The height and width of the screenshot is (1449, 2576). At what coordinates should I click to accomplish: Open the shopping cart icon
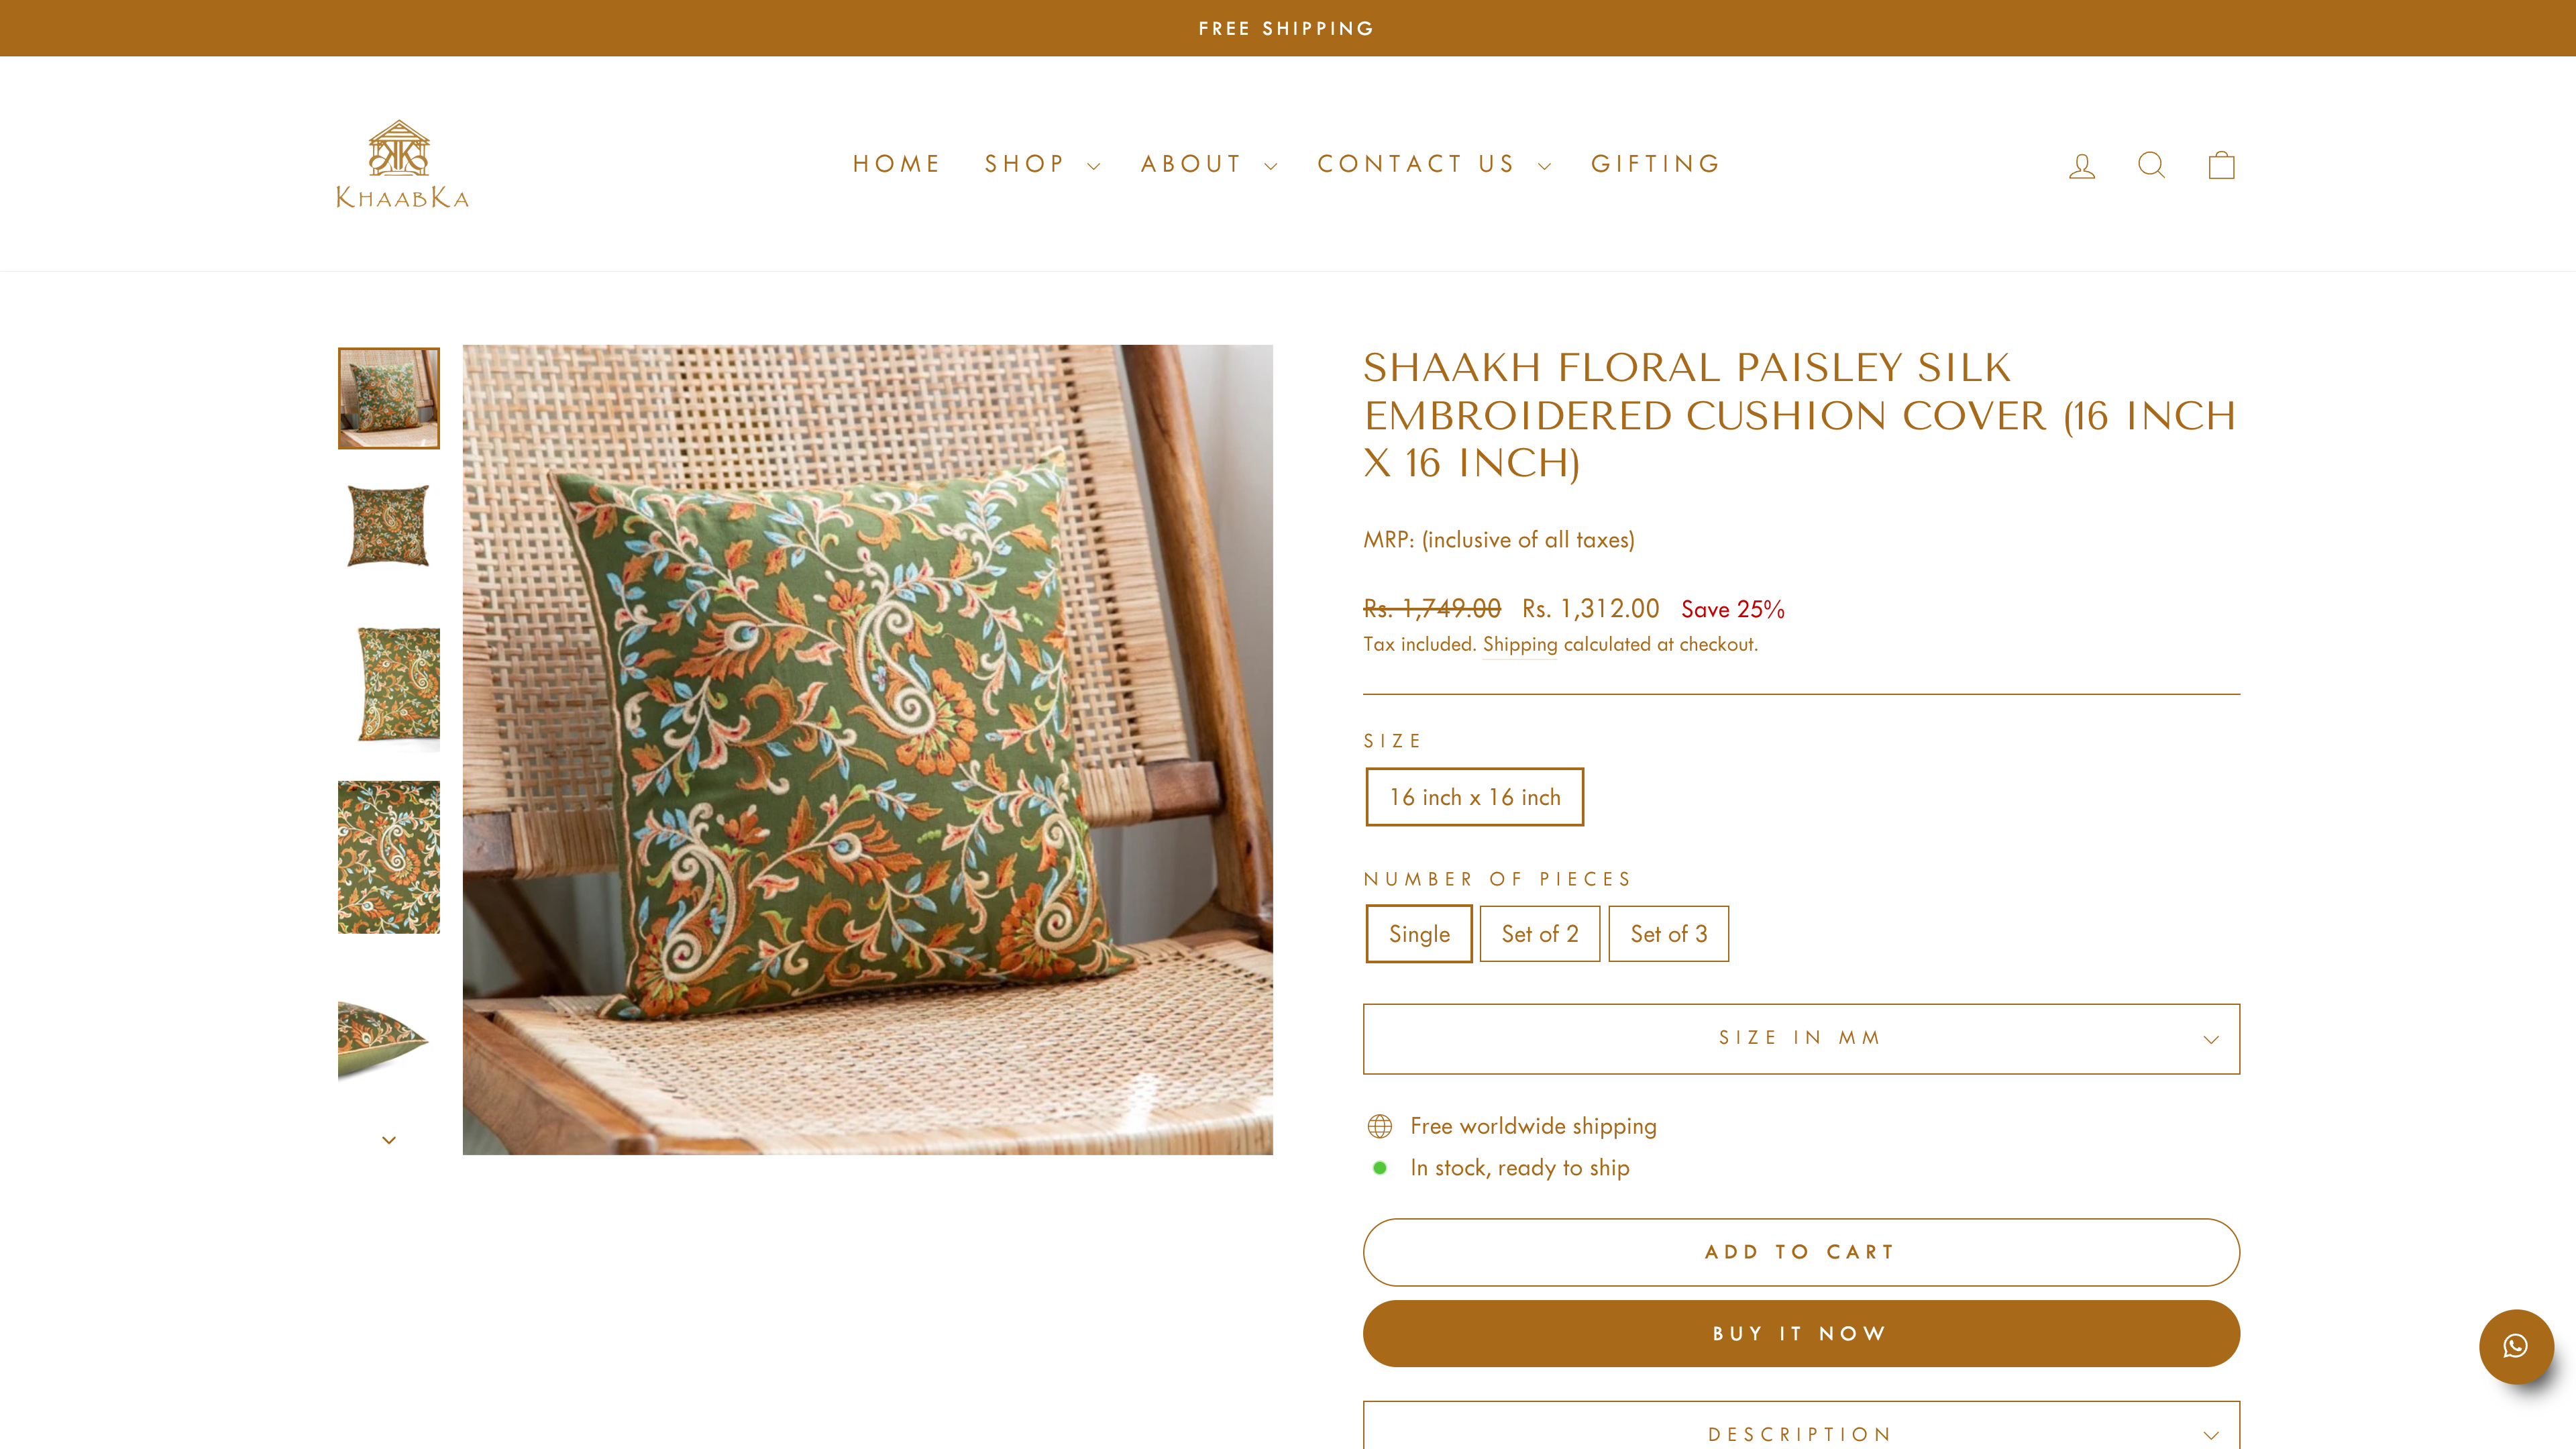pos(2221,165)
